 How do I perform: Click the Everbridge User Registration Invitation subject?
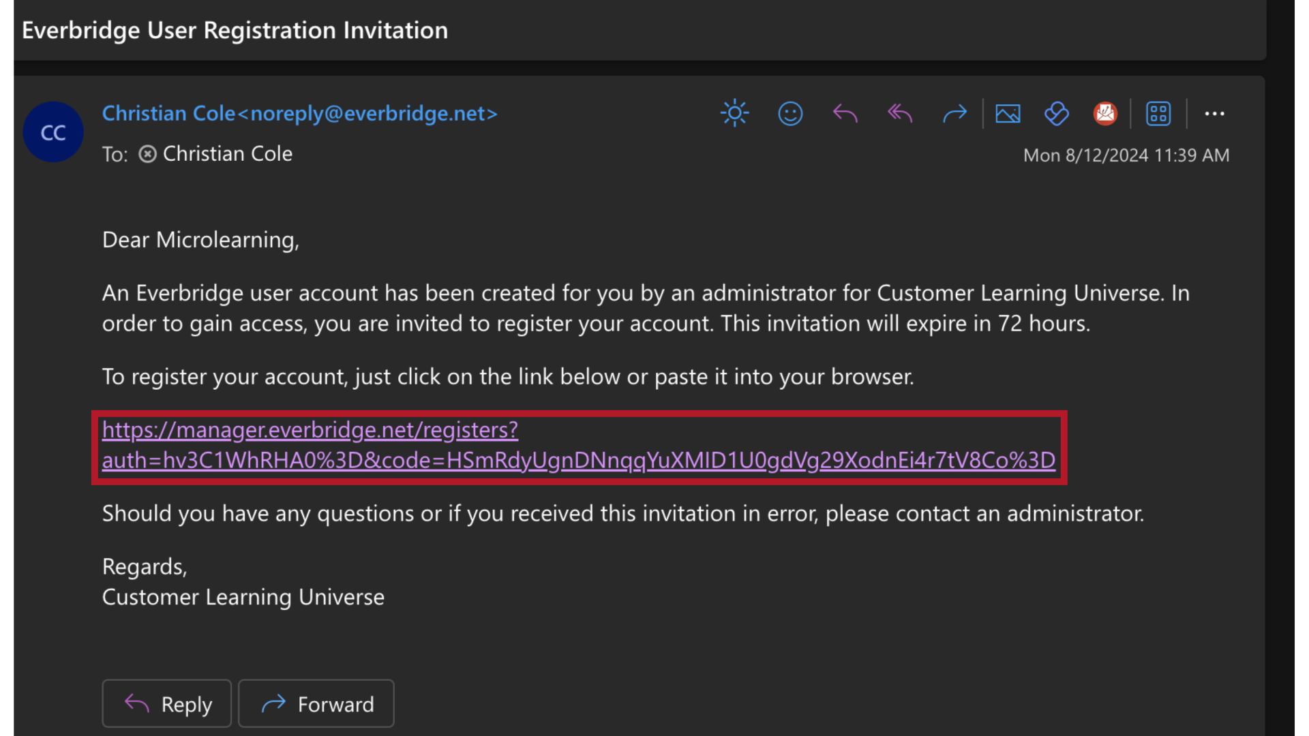235,30
